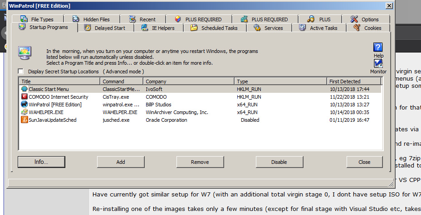
Task: Click the 11/22/2018 13:21 date cell
Action: [x=350, y=97]
